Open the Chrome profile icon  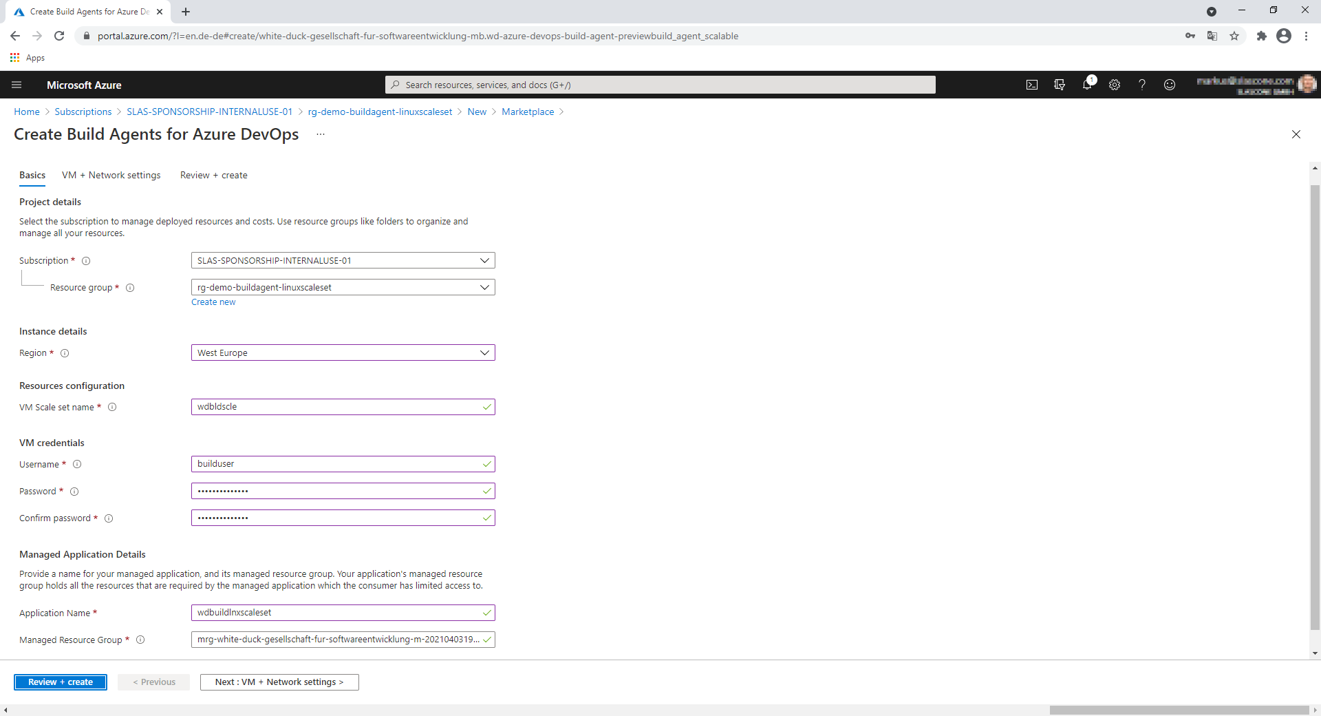click(x=1284, y=36)
